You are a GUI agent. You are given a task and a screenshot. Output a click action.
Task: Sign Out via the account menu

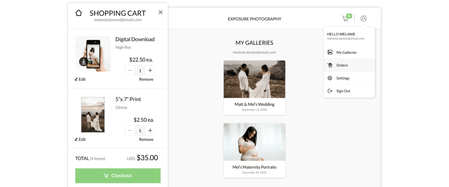[349, 91]
